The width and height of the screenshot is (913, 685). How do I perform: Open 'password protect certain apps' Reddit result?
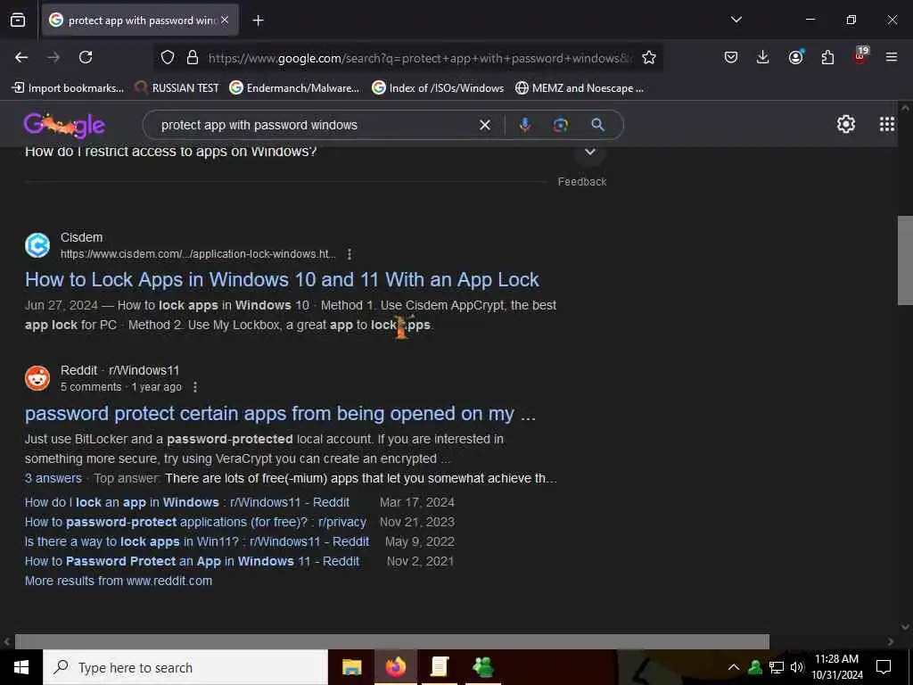[x=280, y=414]
